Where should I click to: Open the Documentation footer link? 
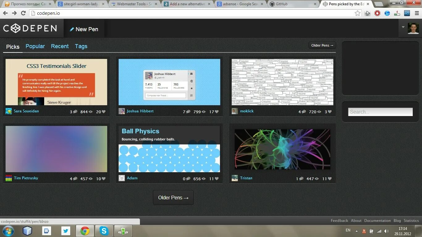[377, 221]
